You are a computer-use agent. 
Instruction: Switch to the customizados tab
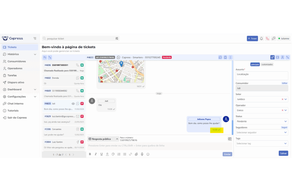pos(267,64)
